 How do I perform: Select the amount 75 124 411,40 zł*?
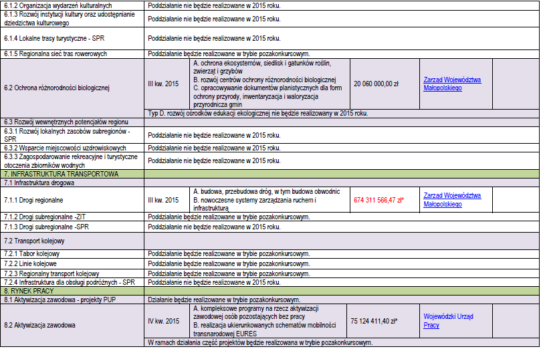374,321
